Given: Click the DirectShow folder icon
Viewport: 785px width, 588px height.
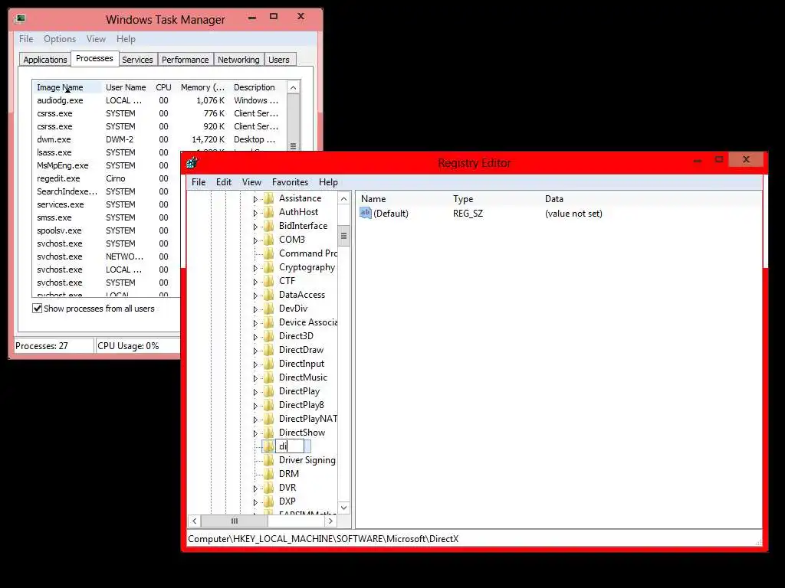Looking at the screenshot, I should pyautogui.click(x=269, y=433).
